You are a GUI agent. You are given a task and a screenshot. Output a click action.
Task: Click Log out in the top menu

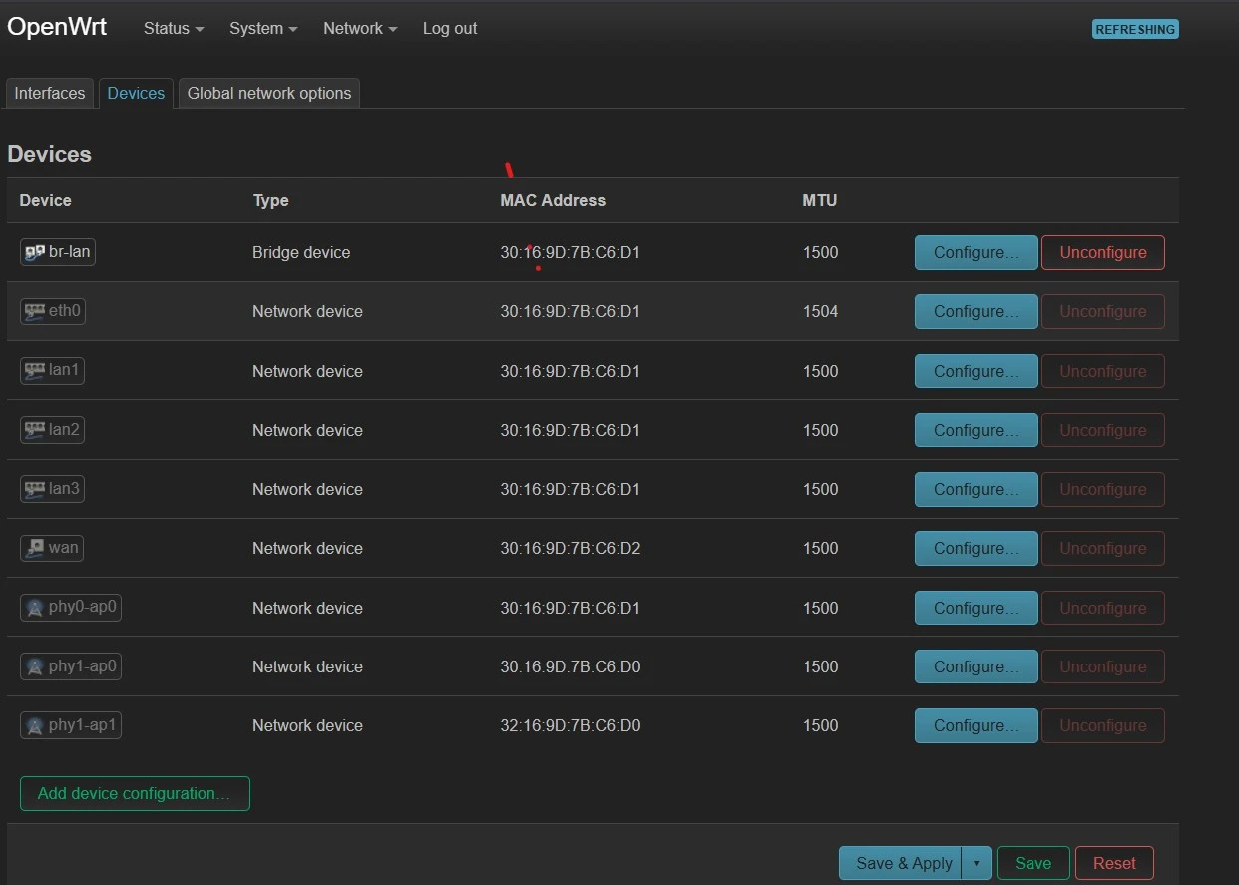pyautogui.click(x=450, y=28)
